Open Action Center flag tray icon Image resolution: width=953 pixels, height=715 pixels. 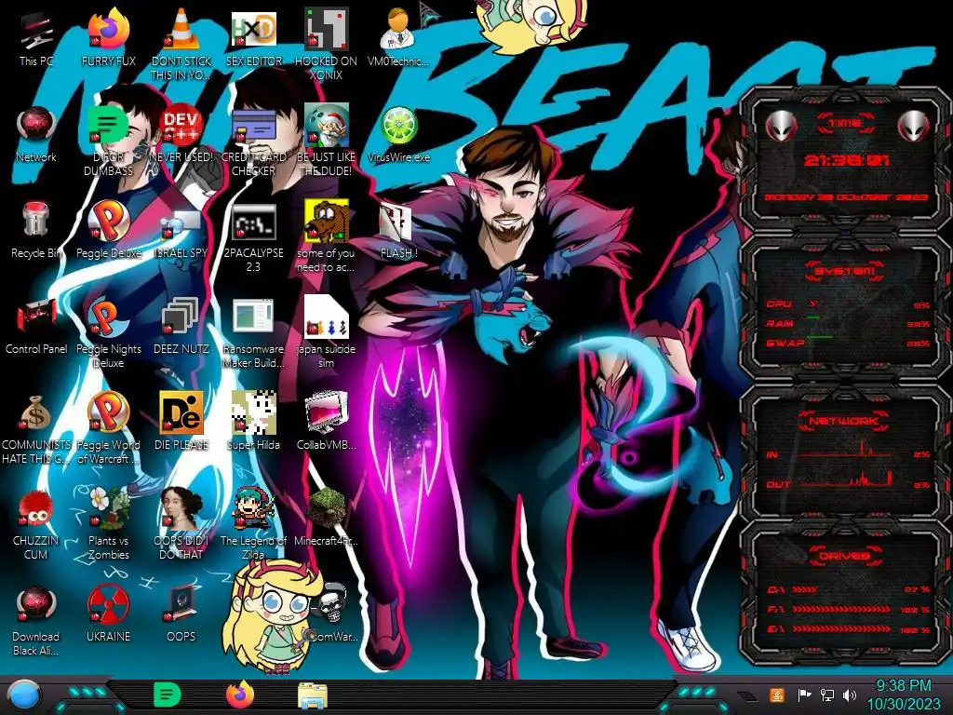pos(804,695)
